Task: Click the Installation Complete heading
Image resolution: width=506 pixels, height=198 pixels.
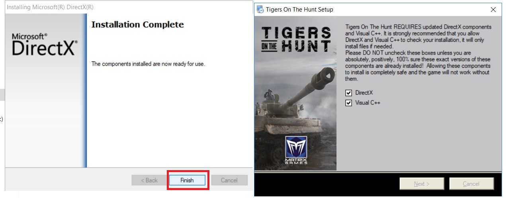Action: (x=137, y=25)
